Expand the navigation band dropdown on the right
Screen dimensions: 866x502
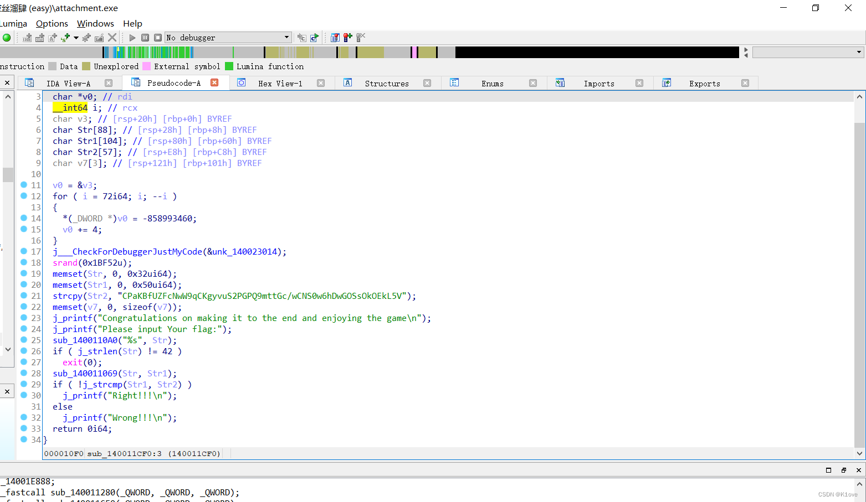point(855,51)
